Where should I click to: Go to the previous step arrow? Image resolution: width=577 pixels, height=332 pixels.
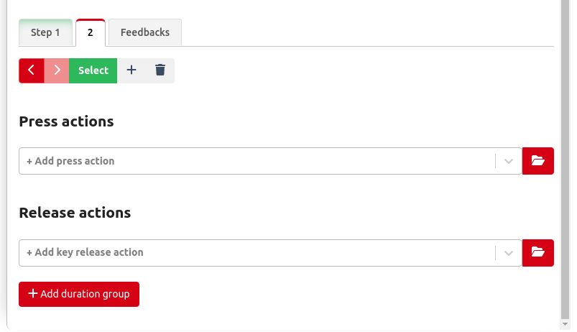[x=31, y=70]
